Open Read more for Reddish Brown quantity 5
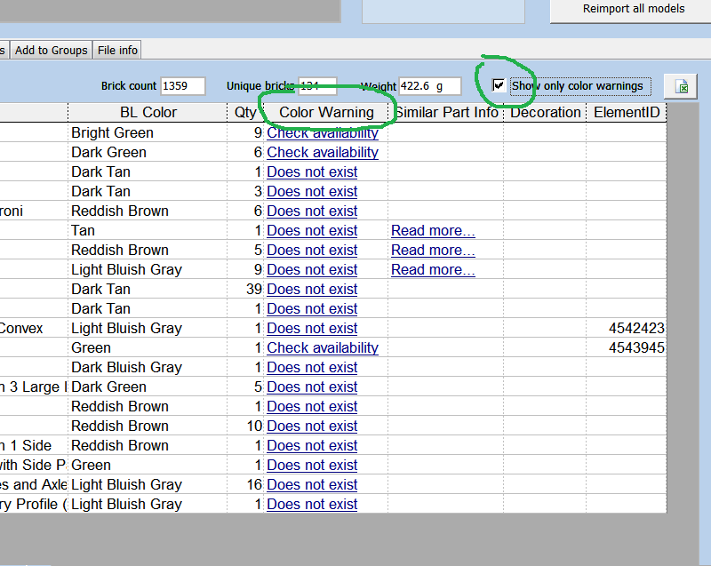This screenshot has width=711, height=566. [x=433, y=251]
